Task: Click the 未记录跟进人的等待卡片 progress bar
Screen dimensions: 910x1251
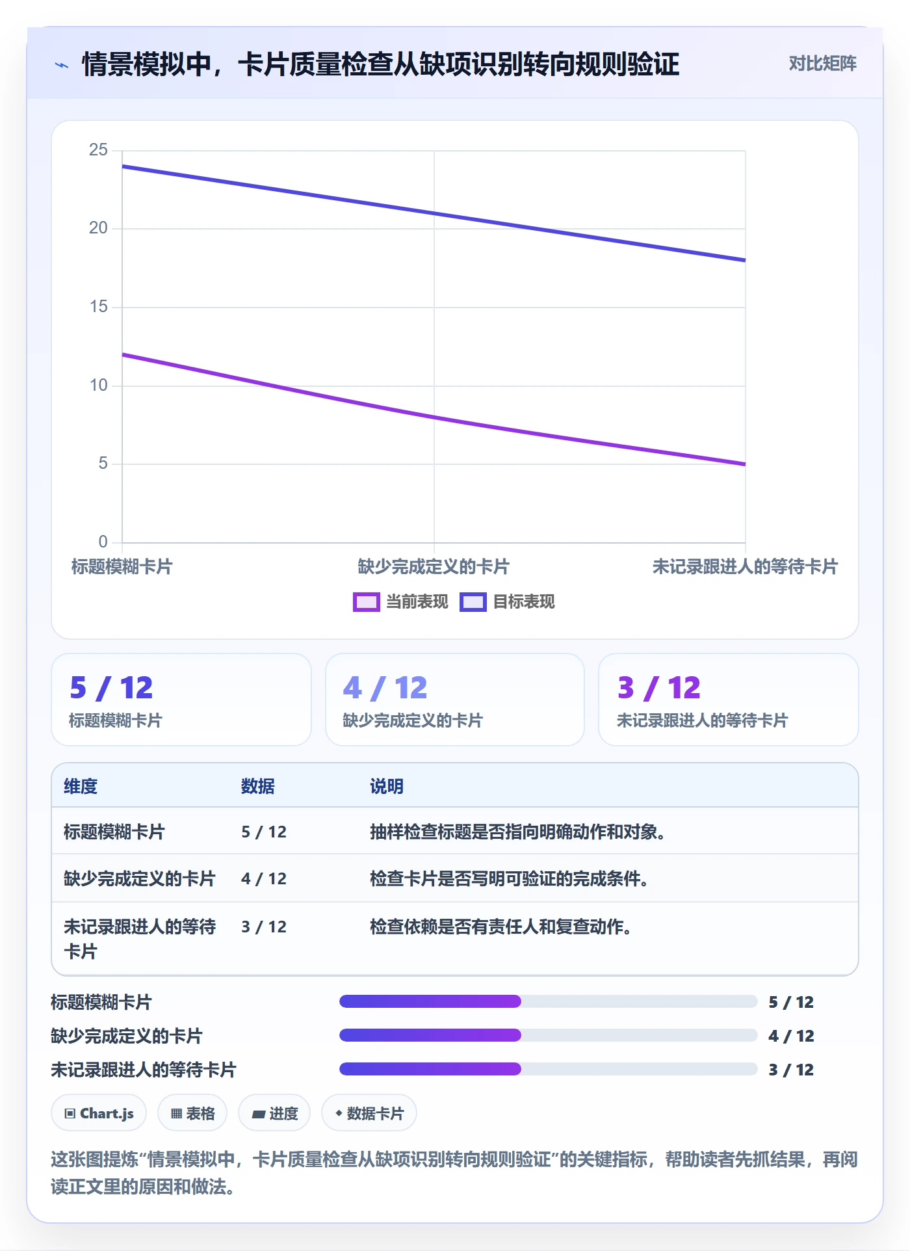Action: [548, 1069]
